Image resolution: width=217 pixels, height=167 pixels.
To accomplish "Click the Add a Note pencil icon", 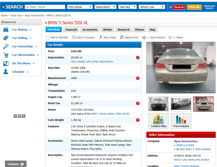I will (101, 37).
